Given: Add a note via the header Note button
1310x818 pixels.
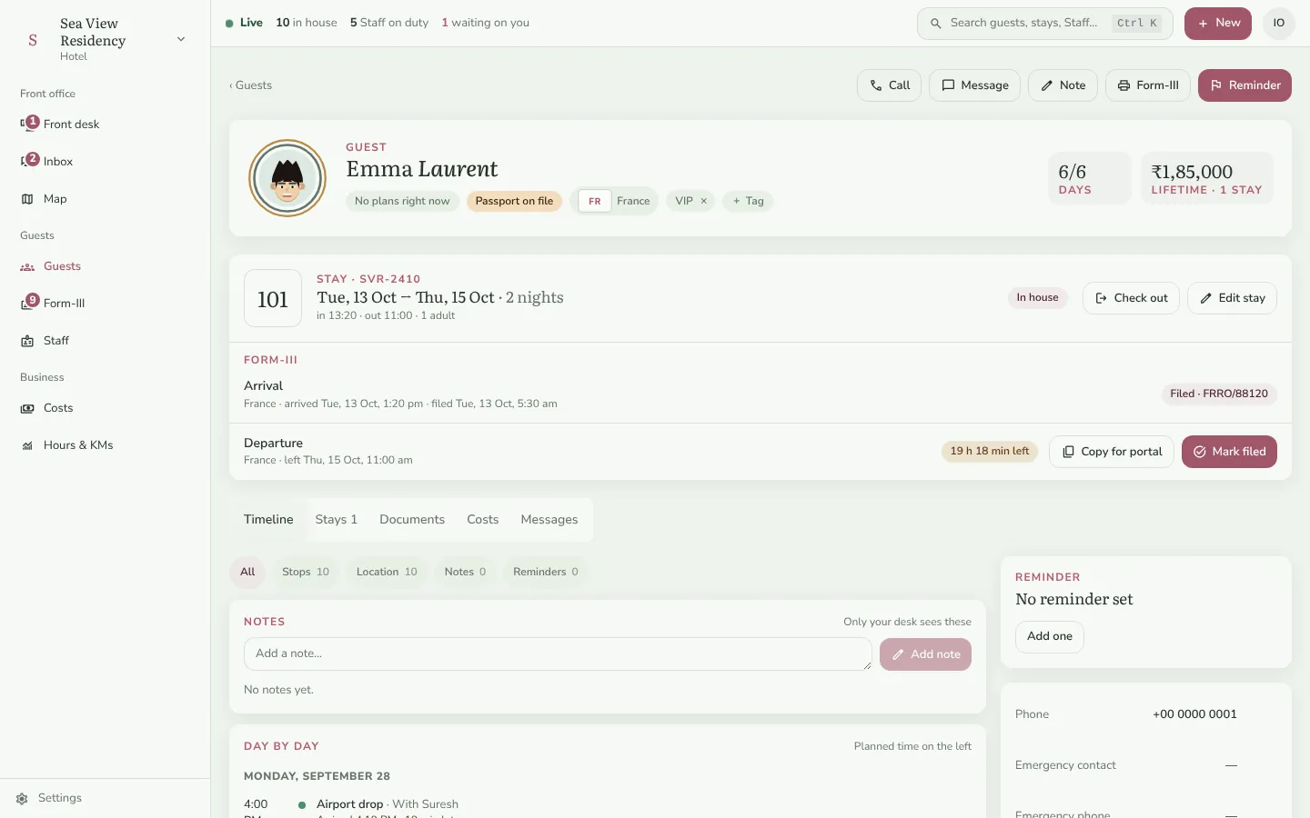Looking at the screenshot, I should pos(1063,85).
